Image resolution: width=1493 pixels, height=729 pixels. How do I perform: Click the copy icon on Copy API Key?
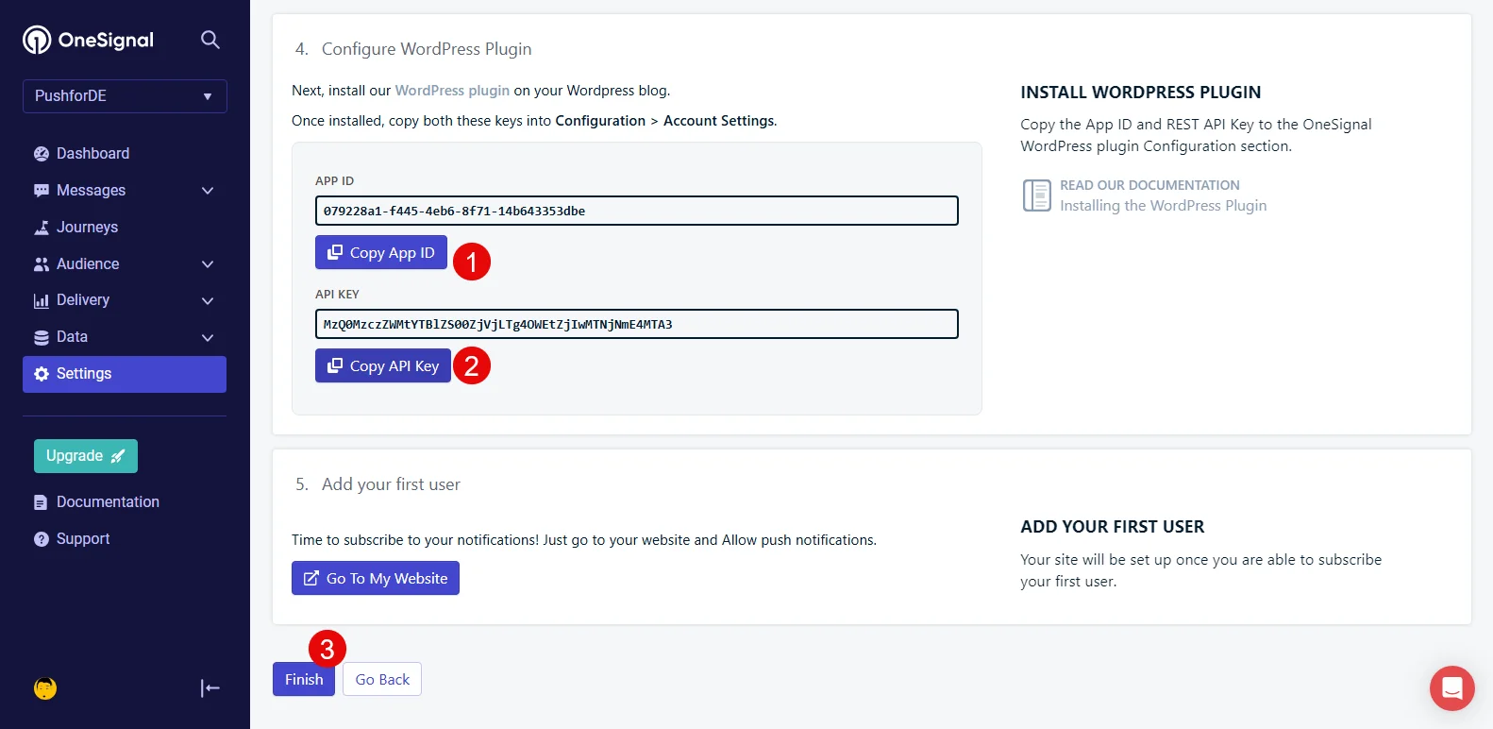click(335, 365)
